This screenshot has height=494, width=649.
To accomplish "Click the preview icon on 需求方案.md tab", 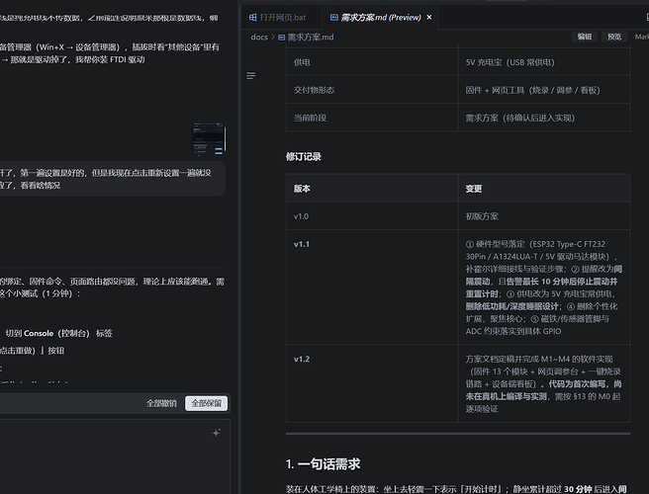I will coord(334,18).
